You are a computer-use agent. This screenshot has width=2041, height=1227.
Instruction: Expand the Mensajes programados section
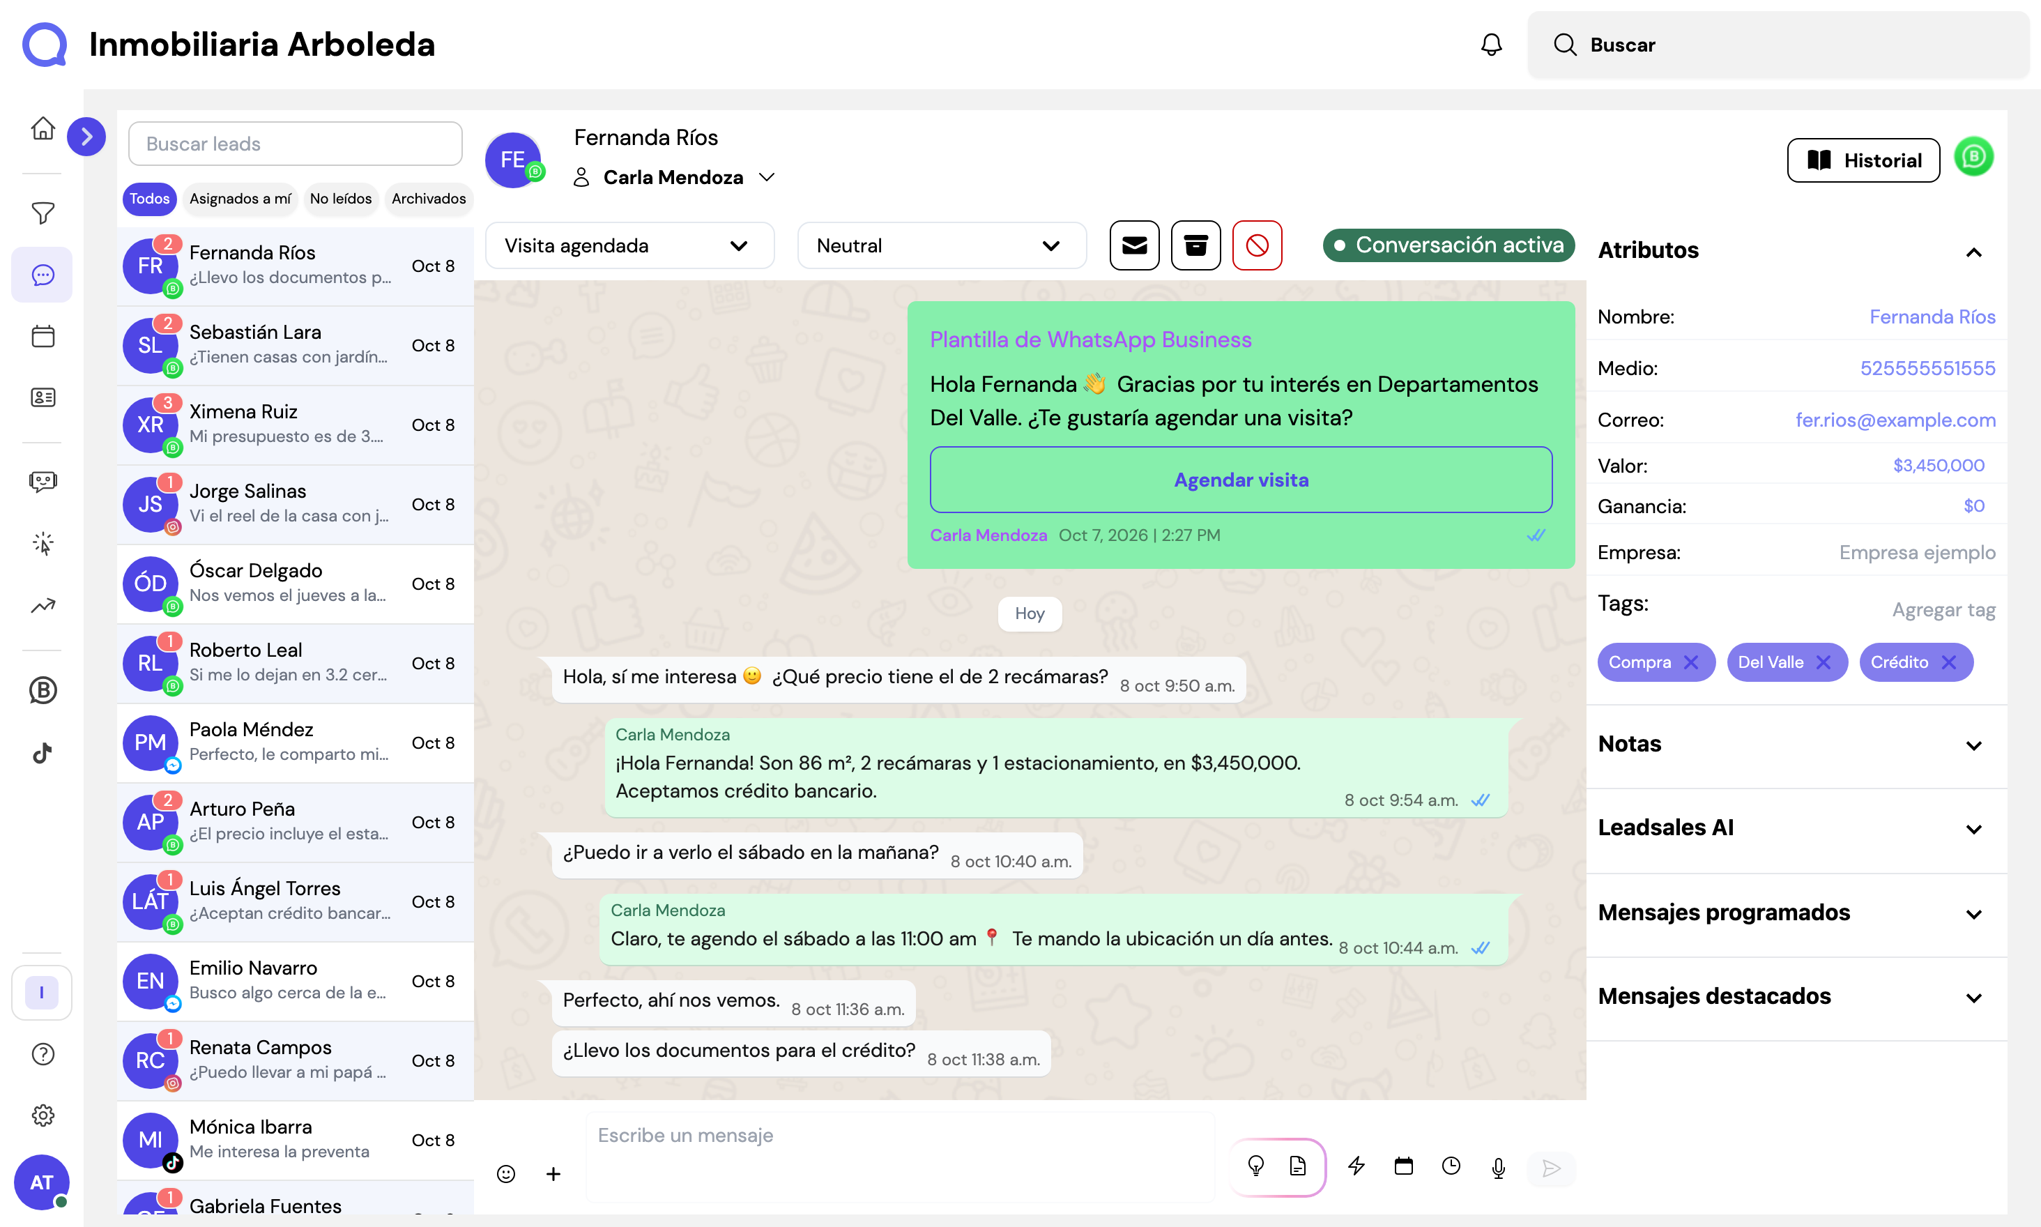(x=1973, y=914)
